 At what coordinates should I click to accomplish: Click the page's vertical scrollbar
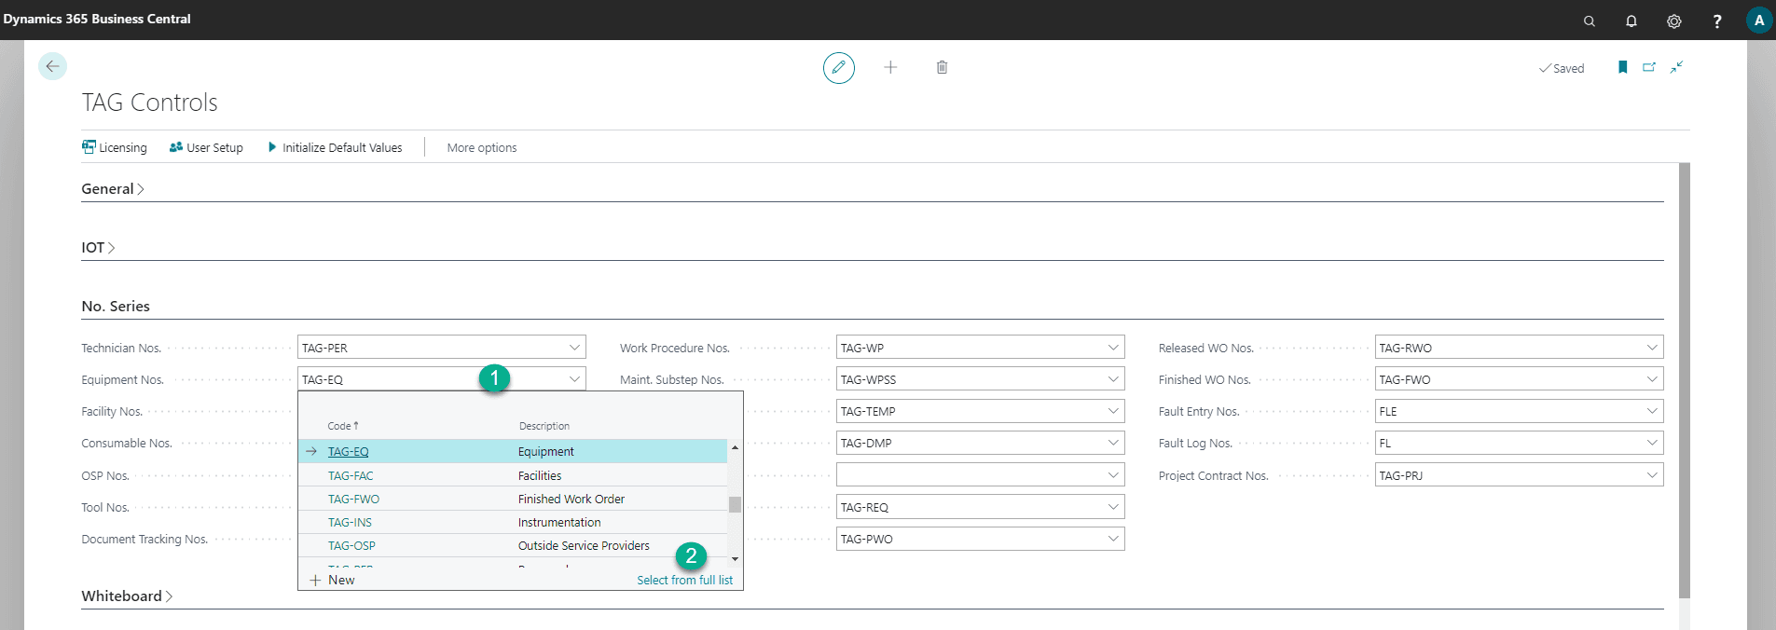click(1684, 380)
